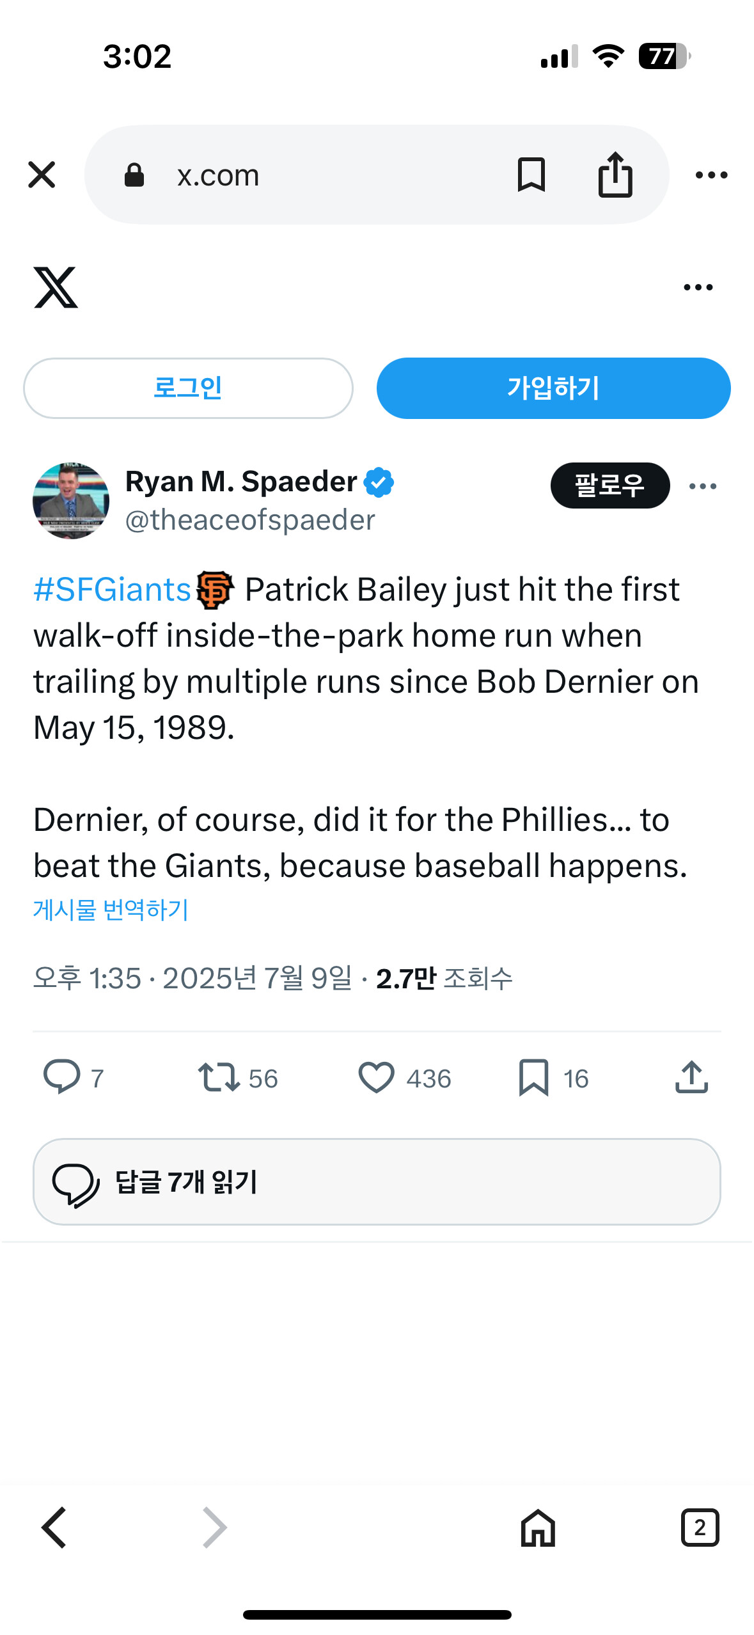Read 7 replies via 답글 7개 읽기

coord(377,1181)
